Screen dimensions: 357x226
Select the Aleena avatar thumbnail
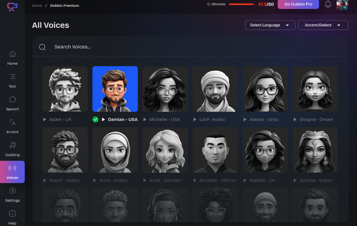tap(265, 89)
